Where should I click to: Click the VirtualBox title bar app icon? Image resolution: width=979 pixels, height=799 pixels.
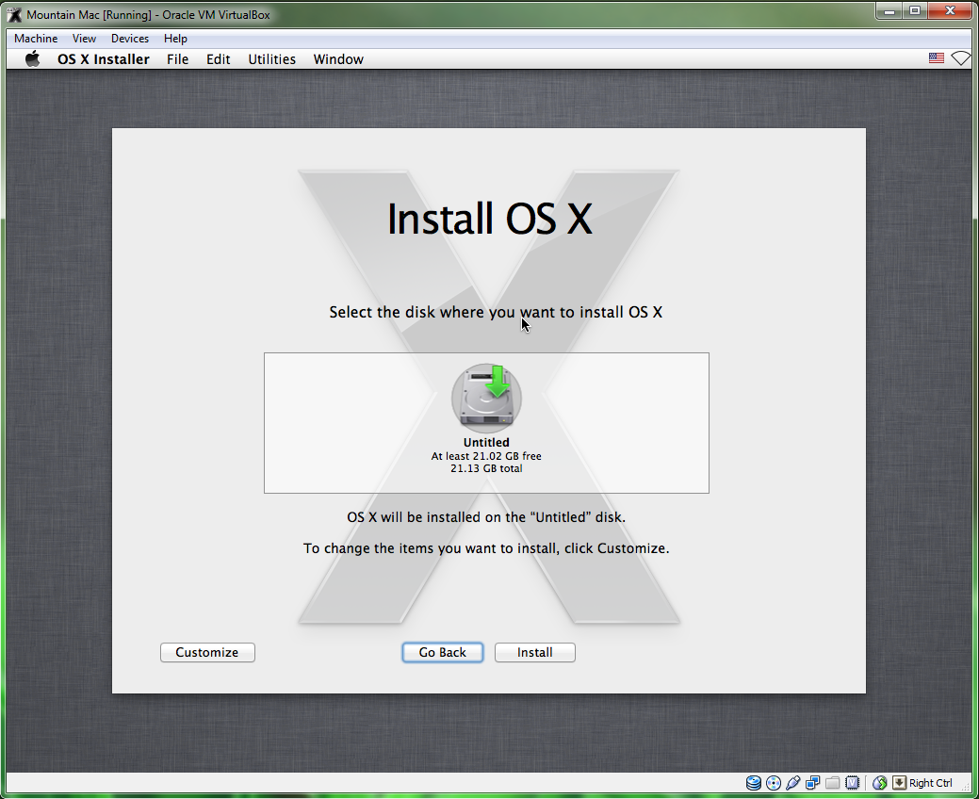(x=14, y=14)
